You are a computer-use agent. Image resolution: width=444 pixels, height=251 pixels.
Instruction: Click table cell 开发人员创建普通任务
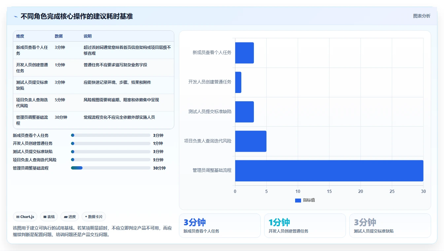pos(32,68)
